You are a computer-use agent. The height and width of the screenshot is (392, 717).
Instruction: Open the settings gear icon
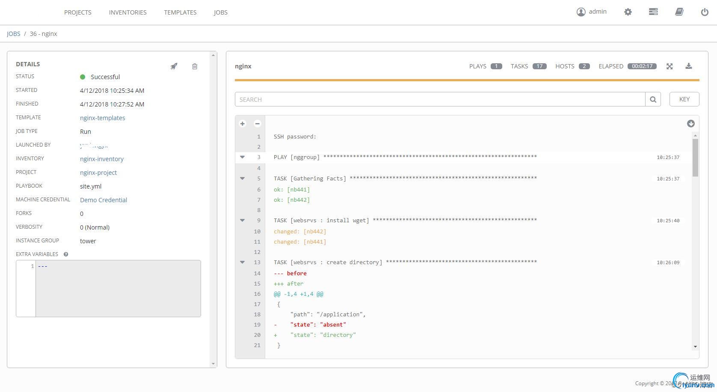(x=628, y=12)
